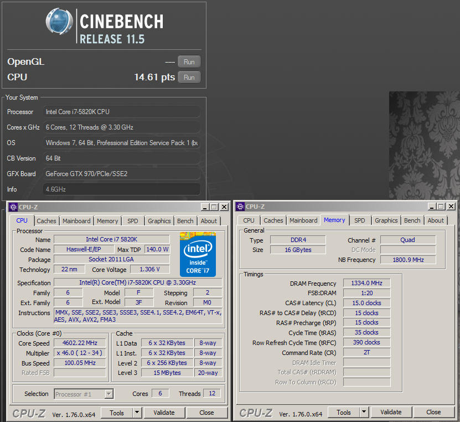Click the Technology value 22 nm
Viewport: 460px width, 422px height.
pos(70,269)
